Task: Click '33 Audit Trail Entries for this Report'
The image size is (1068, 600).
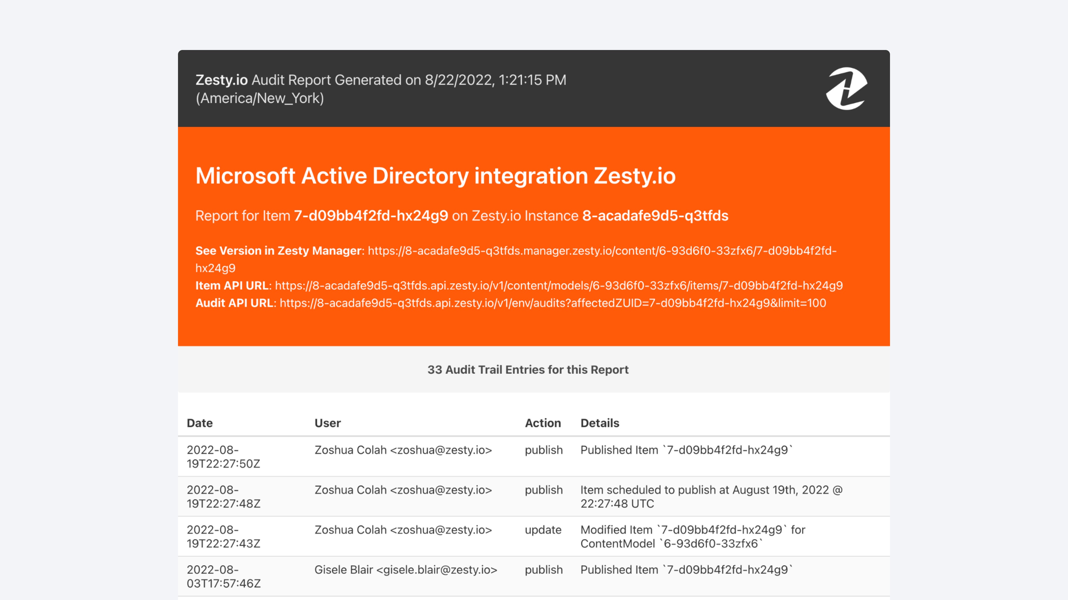Action: pyautogui.click(x=528, y=369)
